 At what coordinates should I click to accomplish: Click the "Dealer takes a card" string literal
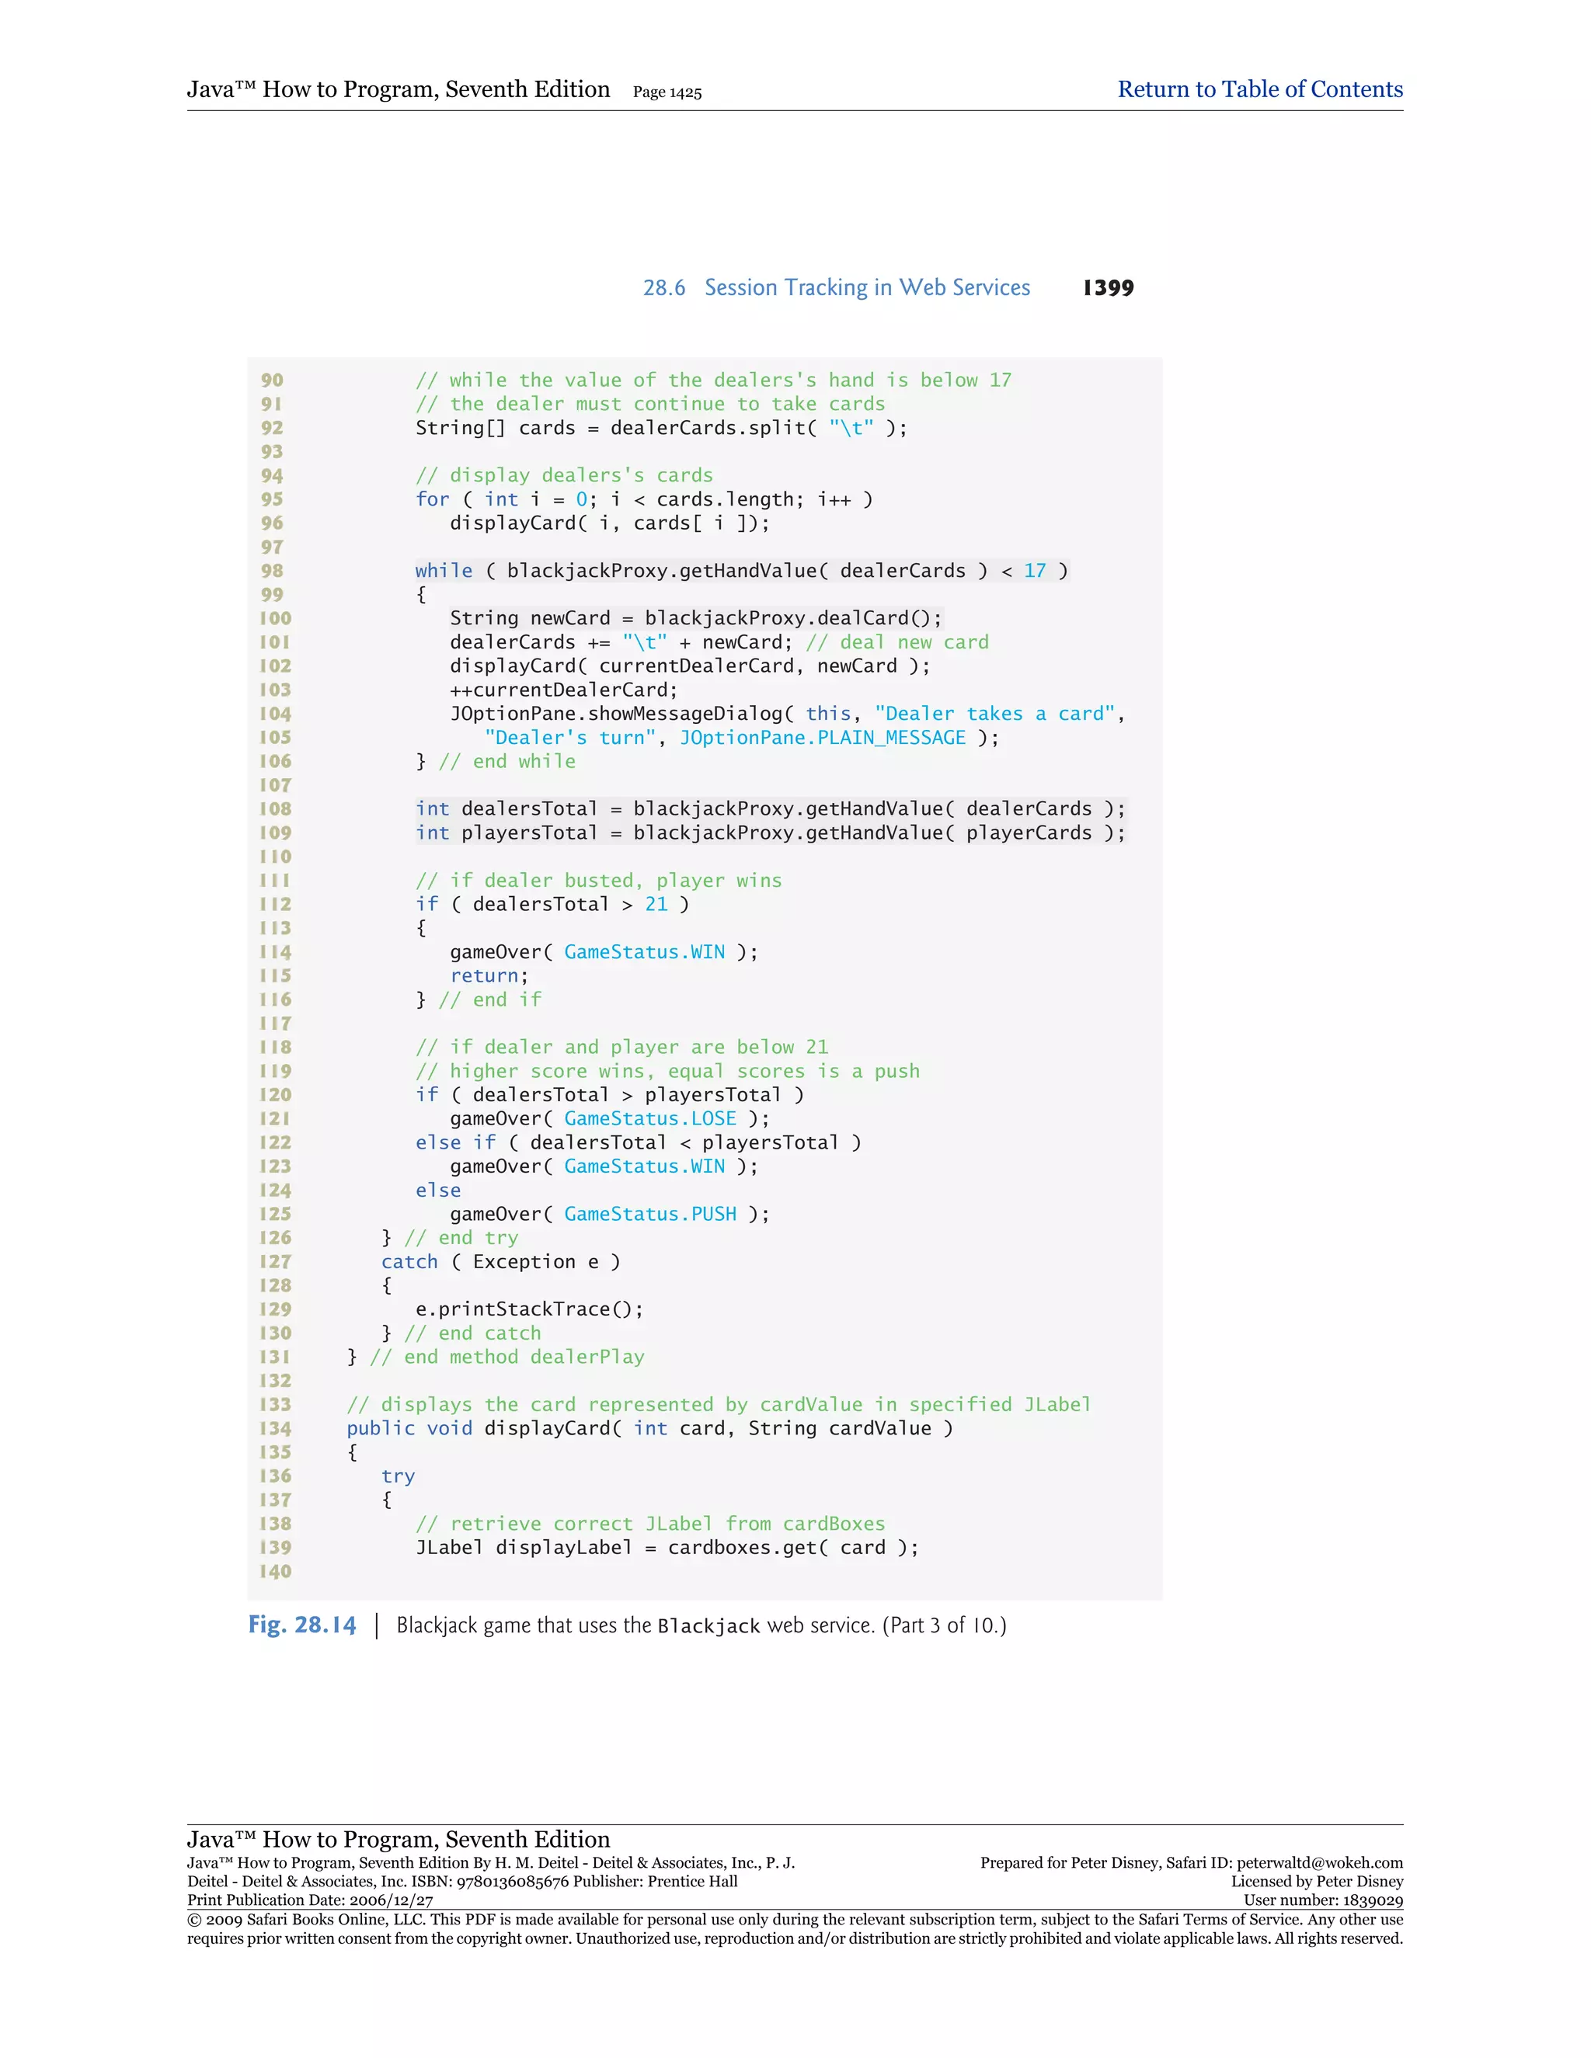click(994, 714)
